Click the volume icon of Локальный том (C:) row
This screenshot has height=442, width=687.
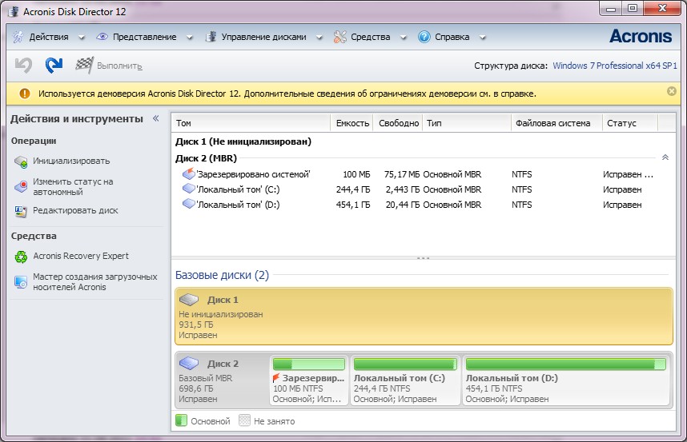coord(188,189)
